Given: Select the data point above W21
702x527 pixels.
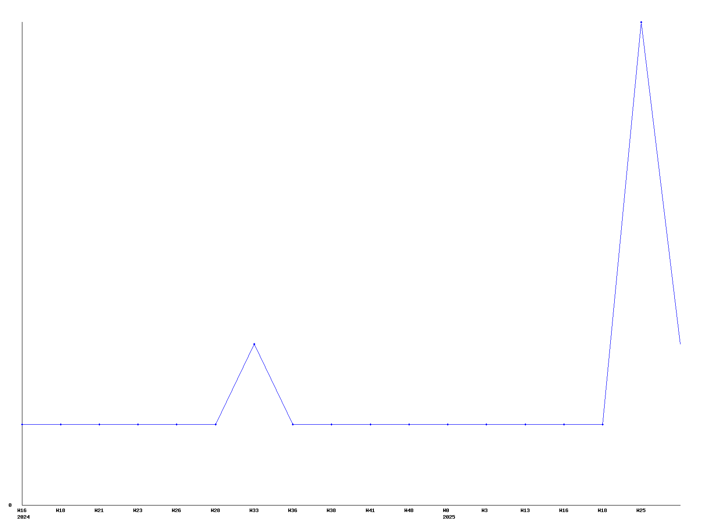Looking at the screenshot, I should pyautogui.click(x=99, y=424).
